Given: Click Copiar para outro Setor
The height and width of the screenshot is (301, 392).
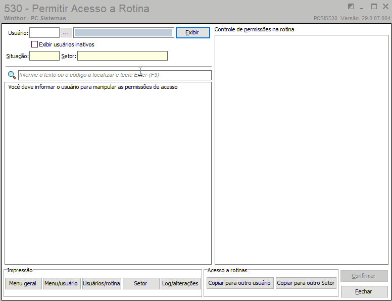Looking at the screenshot, I should click(x=306, y=283).
